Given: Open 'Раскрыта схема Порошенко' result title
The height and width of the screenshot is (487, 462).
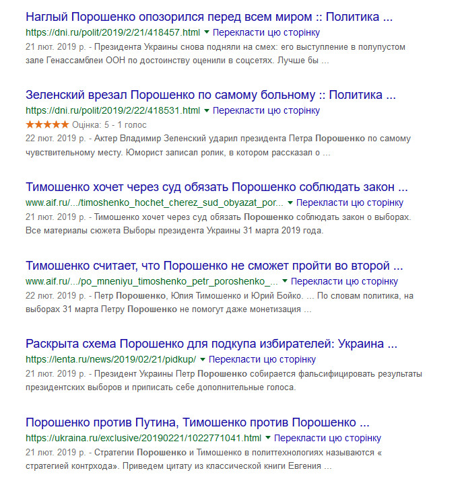Looking at the screenshot, I should (211, 344).
